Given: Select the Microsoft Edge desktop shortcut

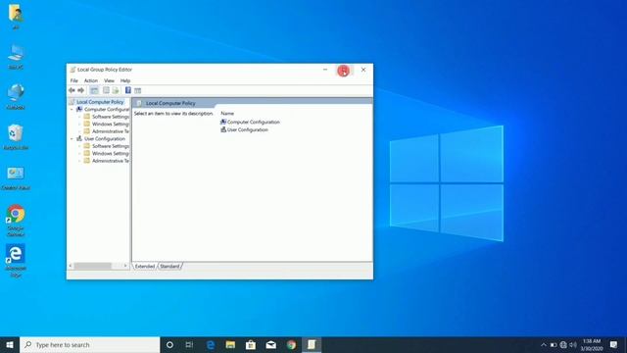Looking at the screenshot, I should [x=16, y=261].
